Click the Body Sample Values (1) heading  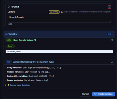24,40
